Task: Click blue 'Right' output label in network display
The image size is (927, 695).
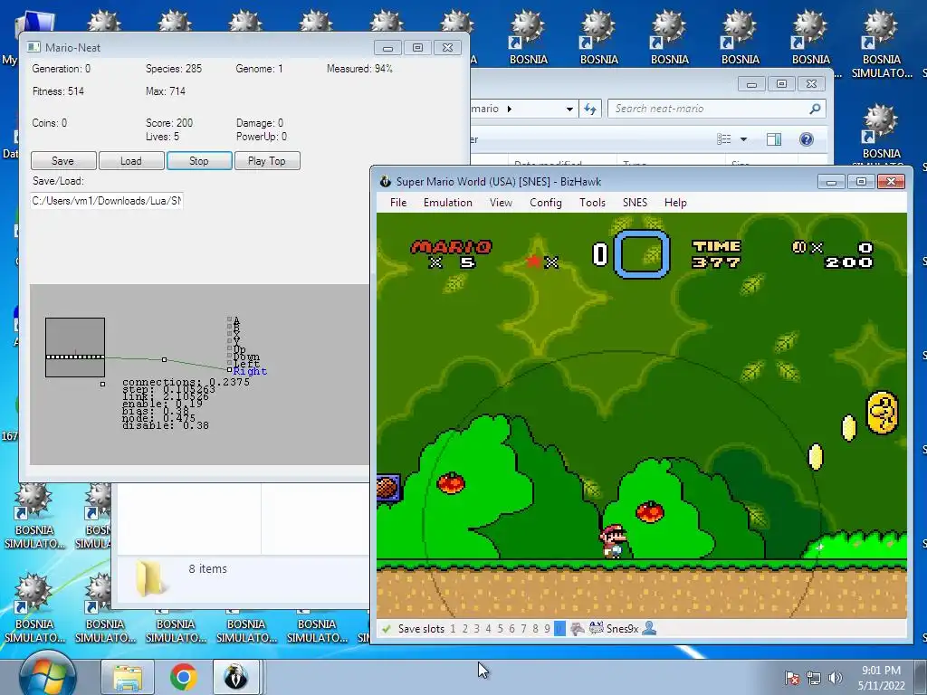Action: [250, 371]
